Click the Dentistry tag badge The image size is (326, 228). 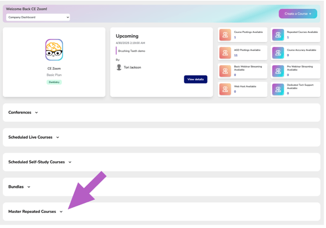click(54, 82)
